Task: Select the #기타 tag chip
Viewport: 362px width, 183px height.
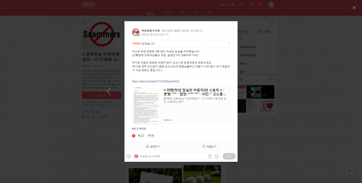Action: (x=151, y=136)
